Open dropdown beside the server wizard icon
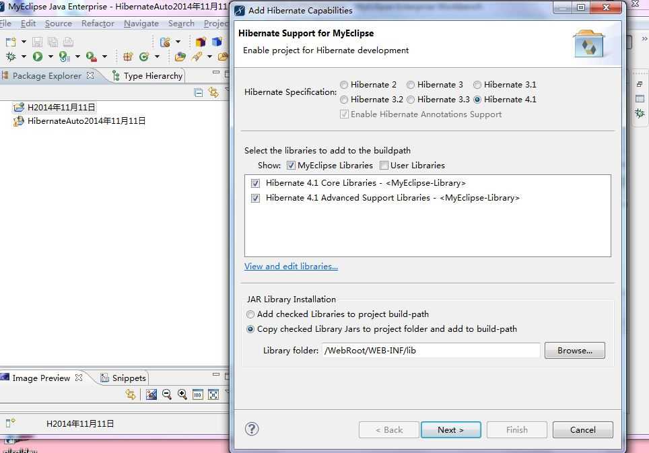This screenshot has height=453, width=649. 178,42
